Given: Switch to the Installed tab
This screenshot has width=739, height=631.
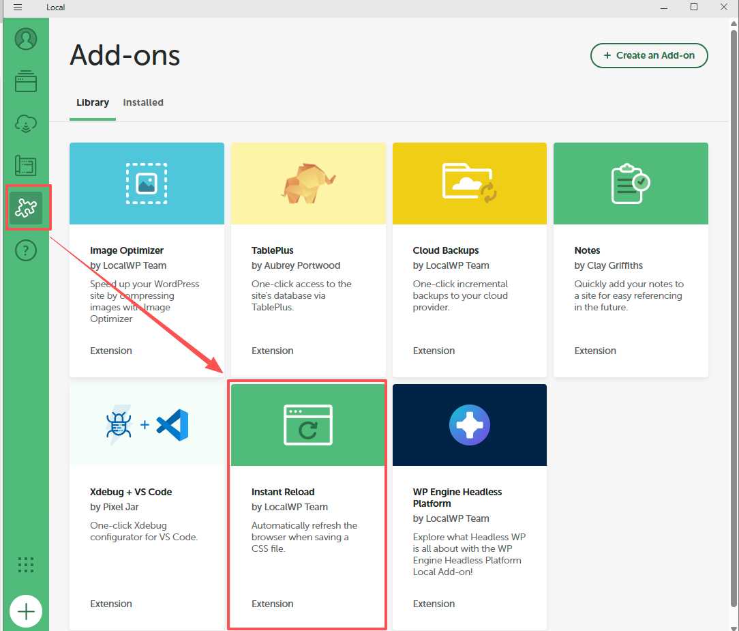Looking at the screenshot, I should tap(143, 102).
